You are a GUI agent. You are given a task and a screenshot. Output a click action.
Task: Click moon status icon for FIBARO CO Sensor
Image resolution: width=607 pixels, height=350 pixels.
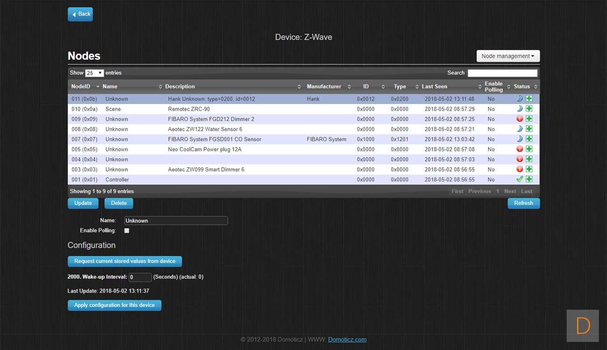pos(520,139)
